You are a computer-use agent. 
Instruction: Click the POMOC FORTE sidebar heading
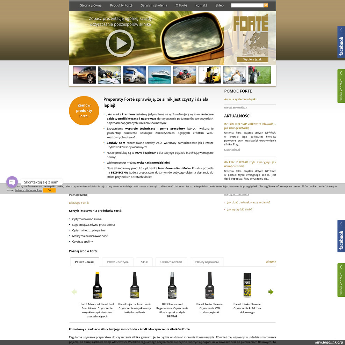[238, 91]
